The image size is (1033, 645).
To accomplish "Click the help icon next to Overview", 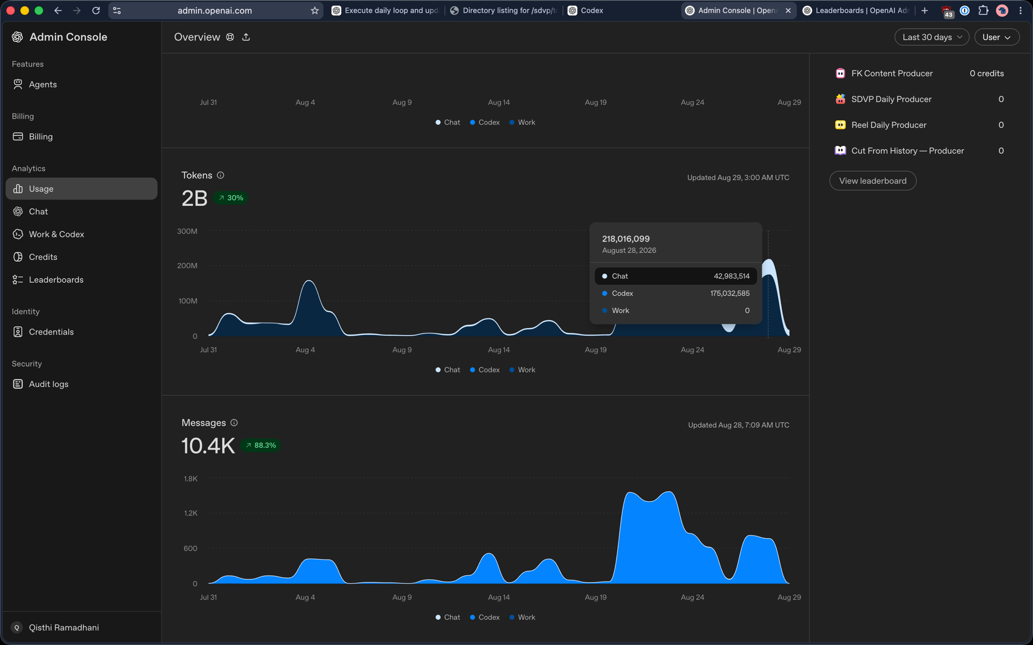I will coord(230,37).
